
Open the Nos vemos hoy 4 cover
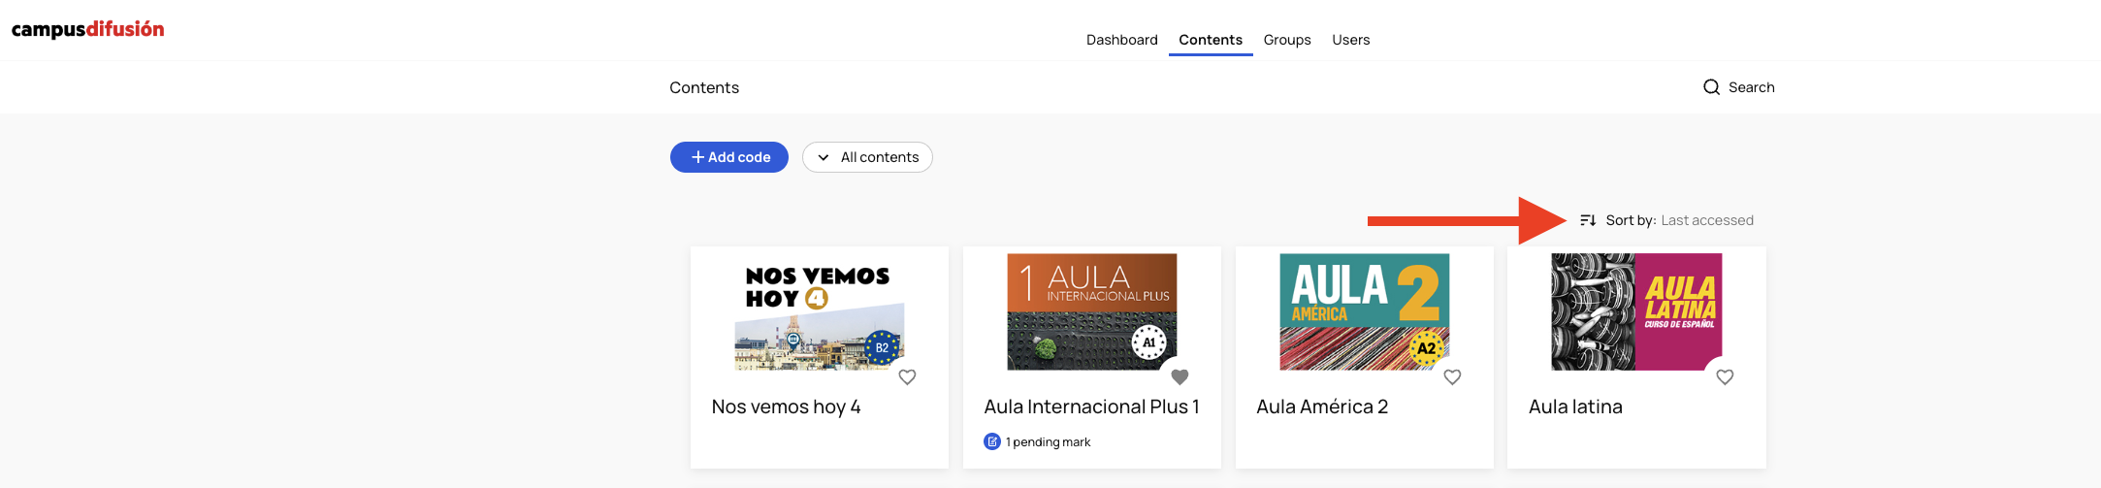[x=820, y=311]
